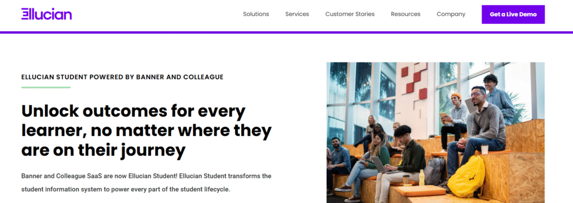Click the white coffee cup beside the backpack
Screen dimensions: 573x203
coord(485,149)
